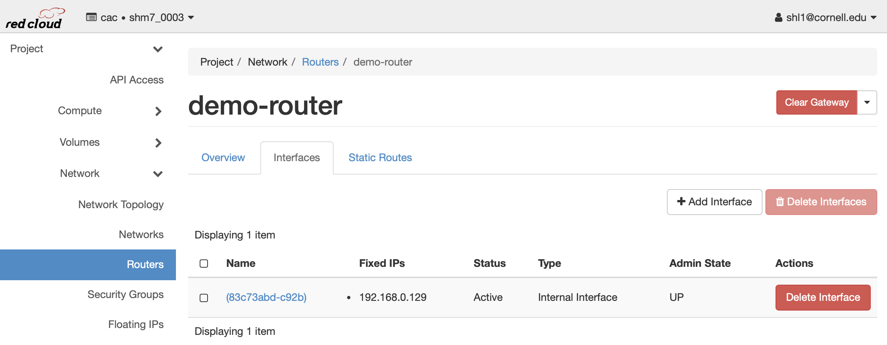Open the (83c73abd-c92b) interface link
The width and height of the screenshot is (887, 345).
coord(266,297)
